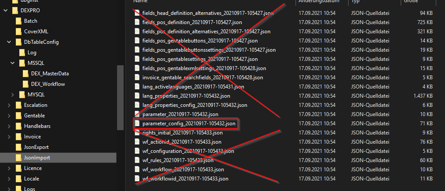Click the JsonImport folder icon in tree
Image resolution: width=445 pixels, height=191 pixels.
coord(19,158)
